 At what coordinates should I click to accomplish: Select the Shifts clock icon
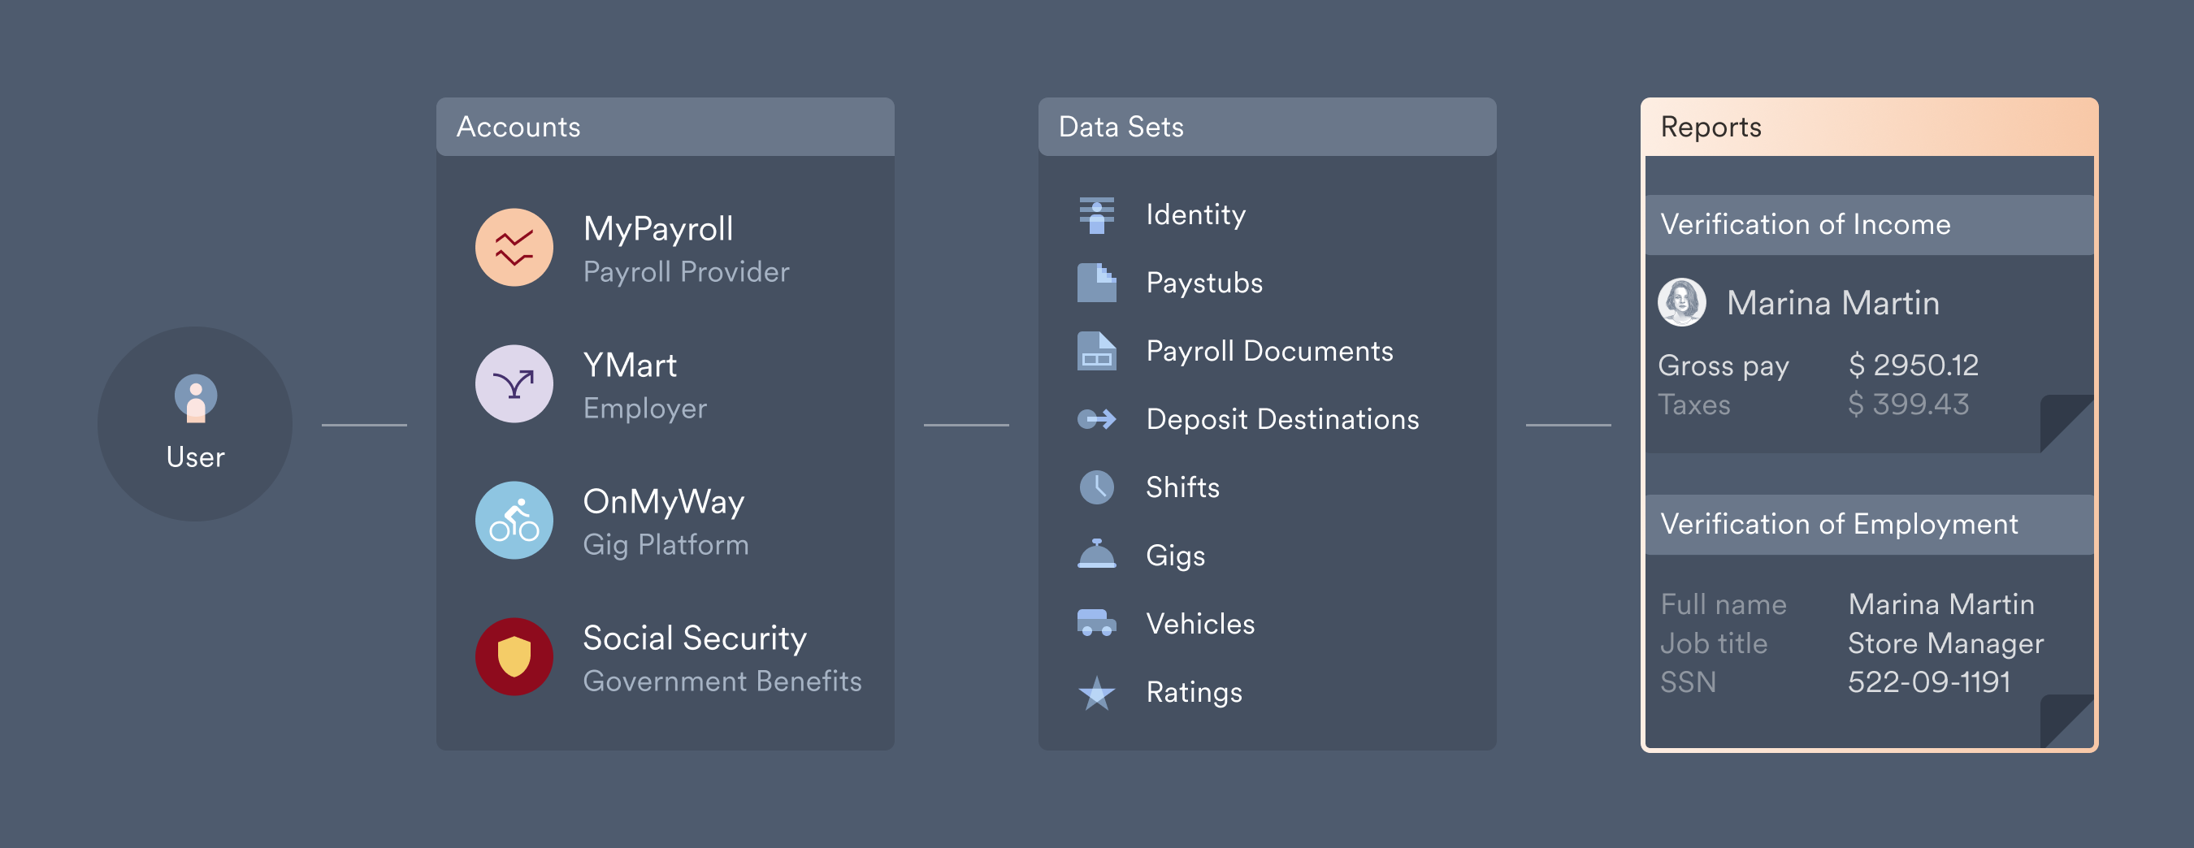[x=1096, y=487]
